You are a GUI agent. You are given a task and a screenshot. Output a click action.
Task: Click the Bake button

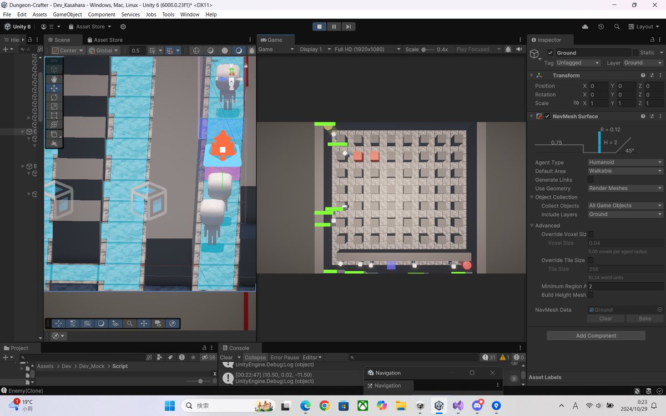click(645, 318)
